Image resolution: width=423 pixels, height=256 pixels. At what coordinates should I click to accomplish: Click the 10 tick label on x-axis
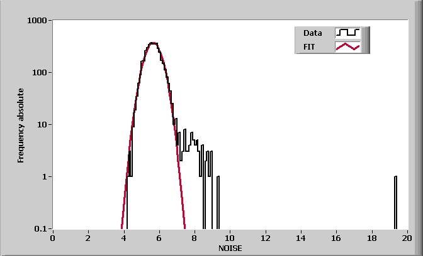(x=230, y=238)
